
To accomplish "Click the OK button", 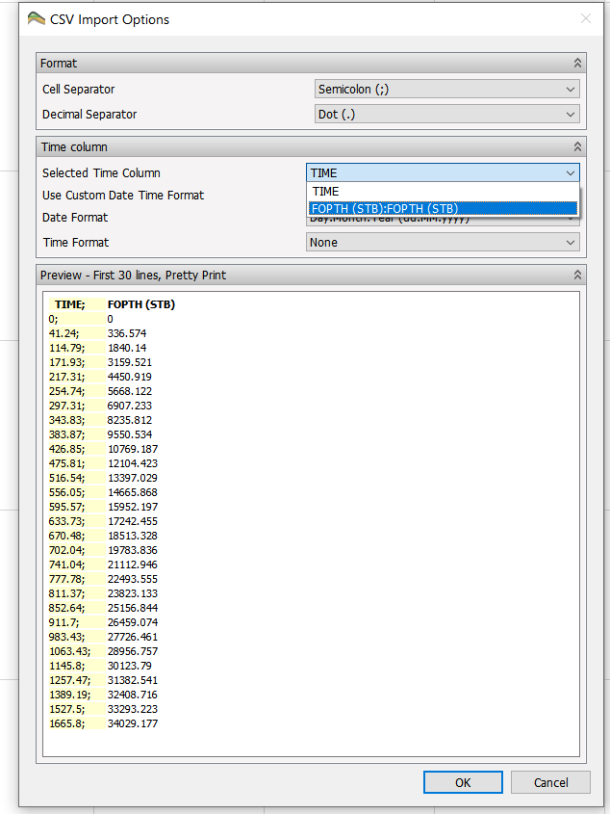I will click(463, 782).
